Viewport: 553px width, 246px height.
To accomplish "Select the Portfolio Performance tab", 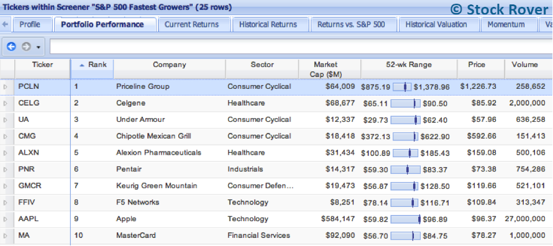I will pyautogui.click(x=105, y=25).
